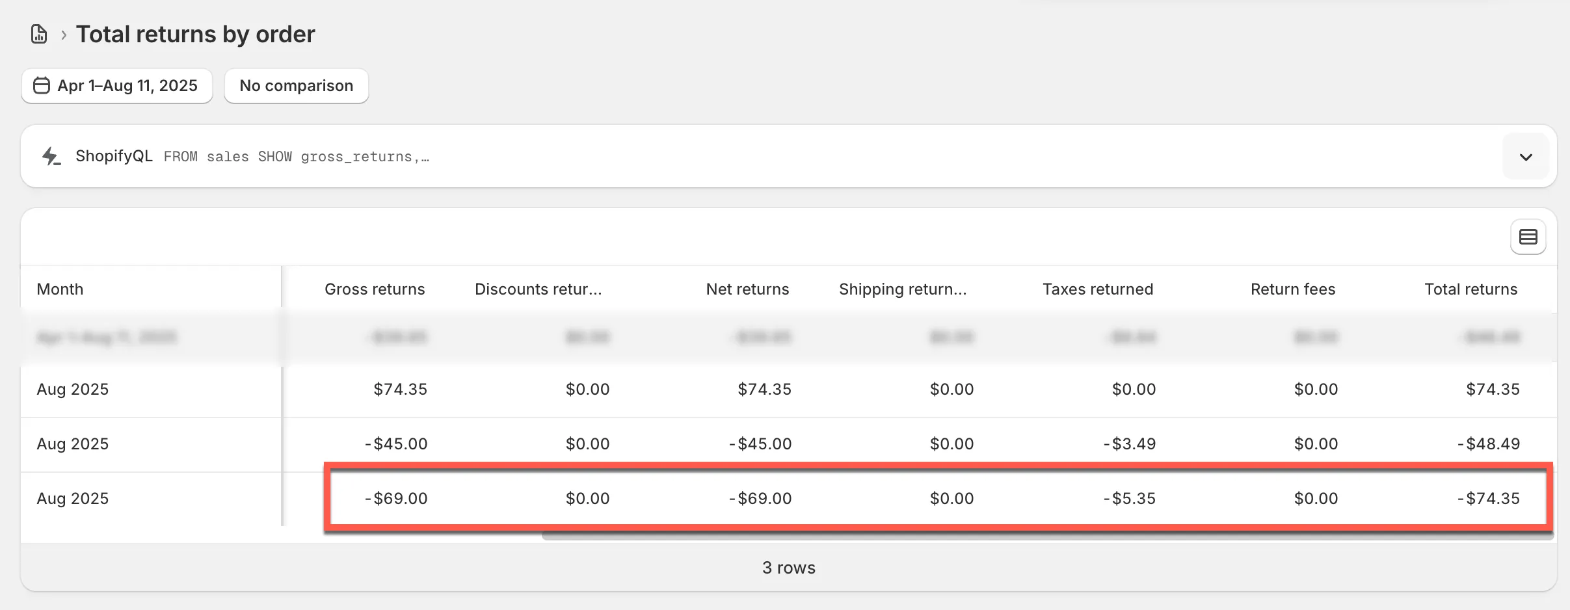Click the Total returns column header
1570x610 pixels.
click(x=1470, y=289)
